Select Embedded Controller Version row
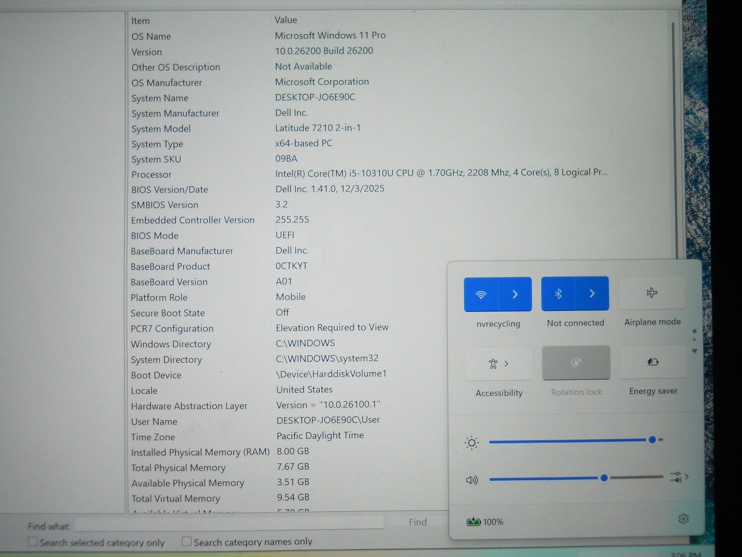742x557 pixels. [399, 220]
